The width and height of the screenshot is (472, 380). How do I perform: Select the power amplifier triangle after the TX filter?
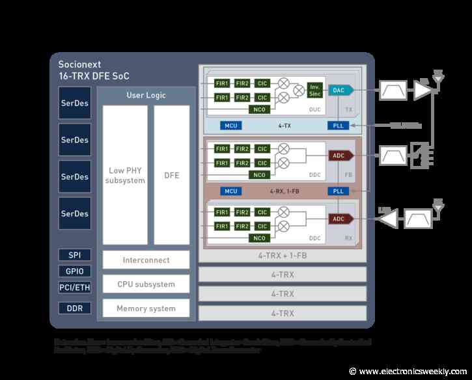pos(423,90)
